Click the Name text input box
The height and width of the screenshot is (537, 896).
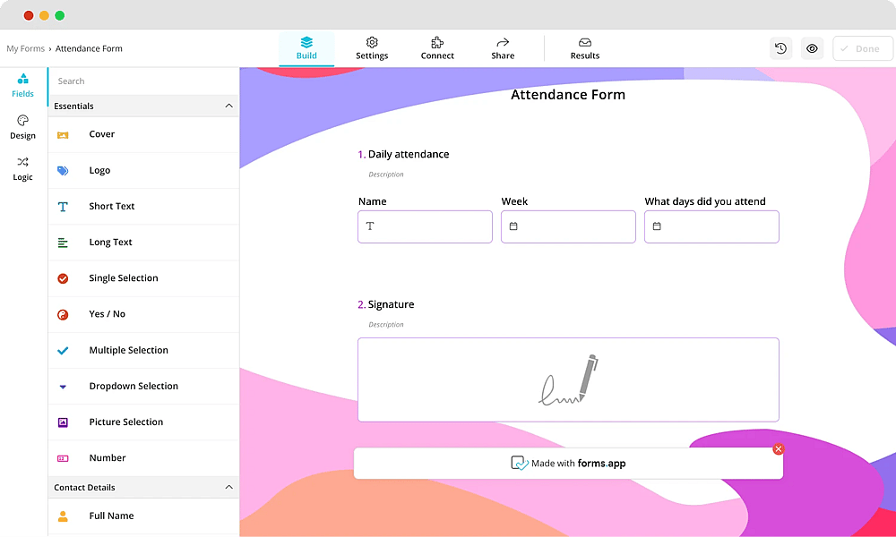pos(425,226)
